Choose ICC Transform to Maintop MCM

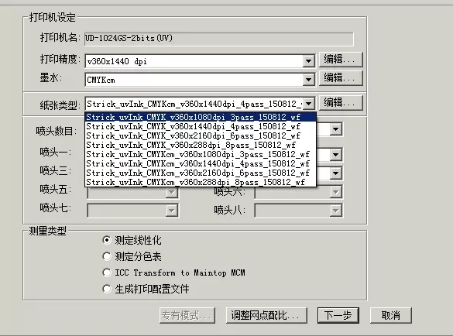click(x=107, y=273)
